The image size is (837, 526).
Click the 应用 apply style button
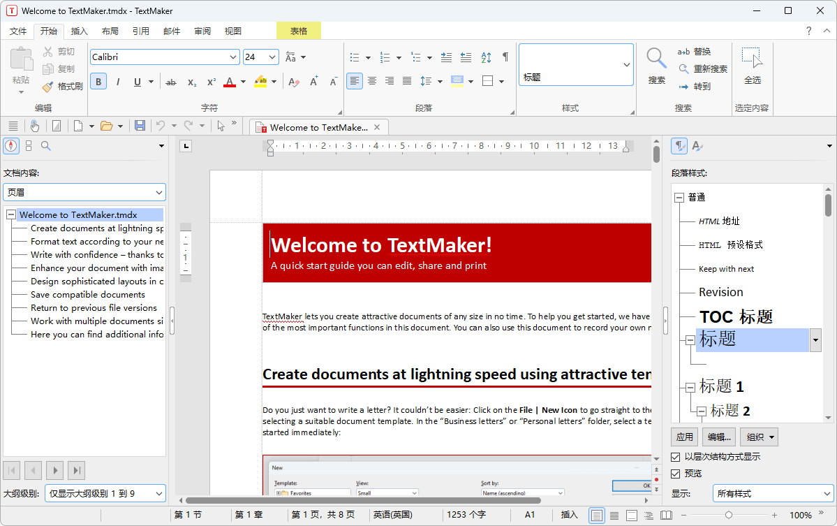point(684,437)
